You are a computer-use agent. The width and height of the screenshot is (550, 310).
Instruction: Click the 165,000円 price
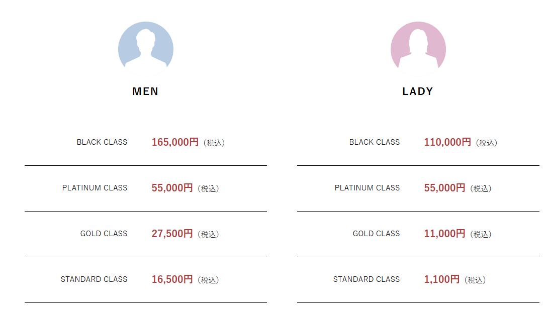coord(175,142)
